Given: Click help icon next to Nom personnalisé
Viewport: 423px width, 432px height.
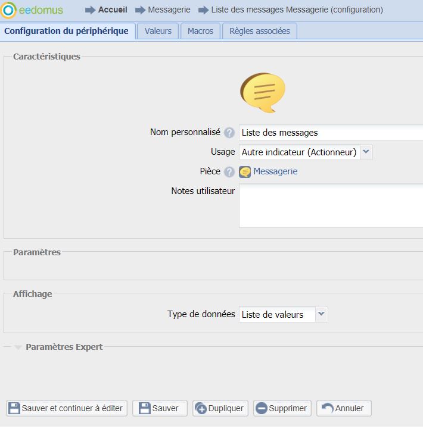Looking at the screenshot, I should click(x=229, y=133).
